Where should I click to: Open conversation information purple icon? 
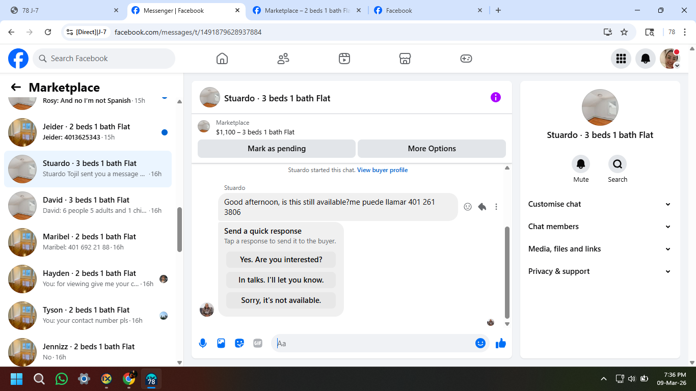[x=496, y=97]
